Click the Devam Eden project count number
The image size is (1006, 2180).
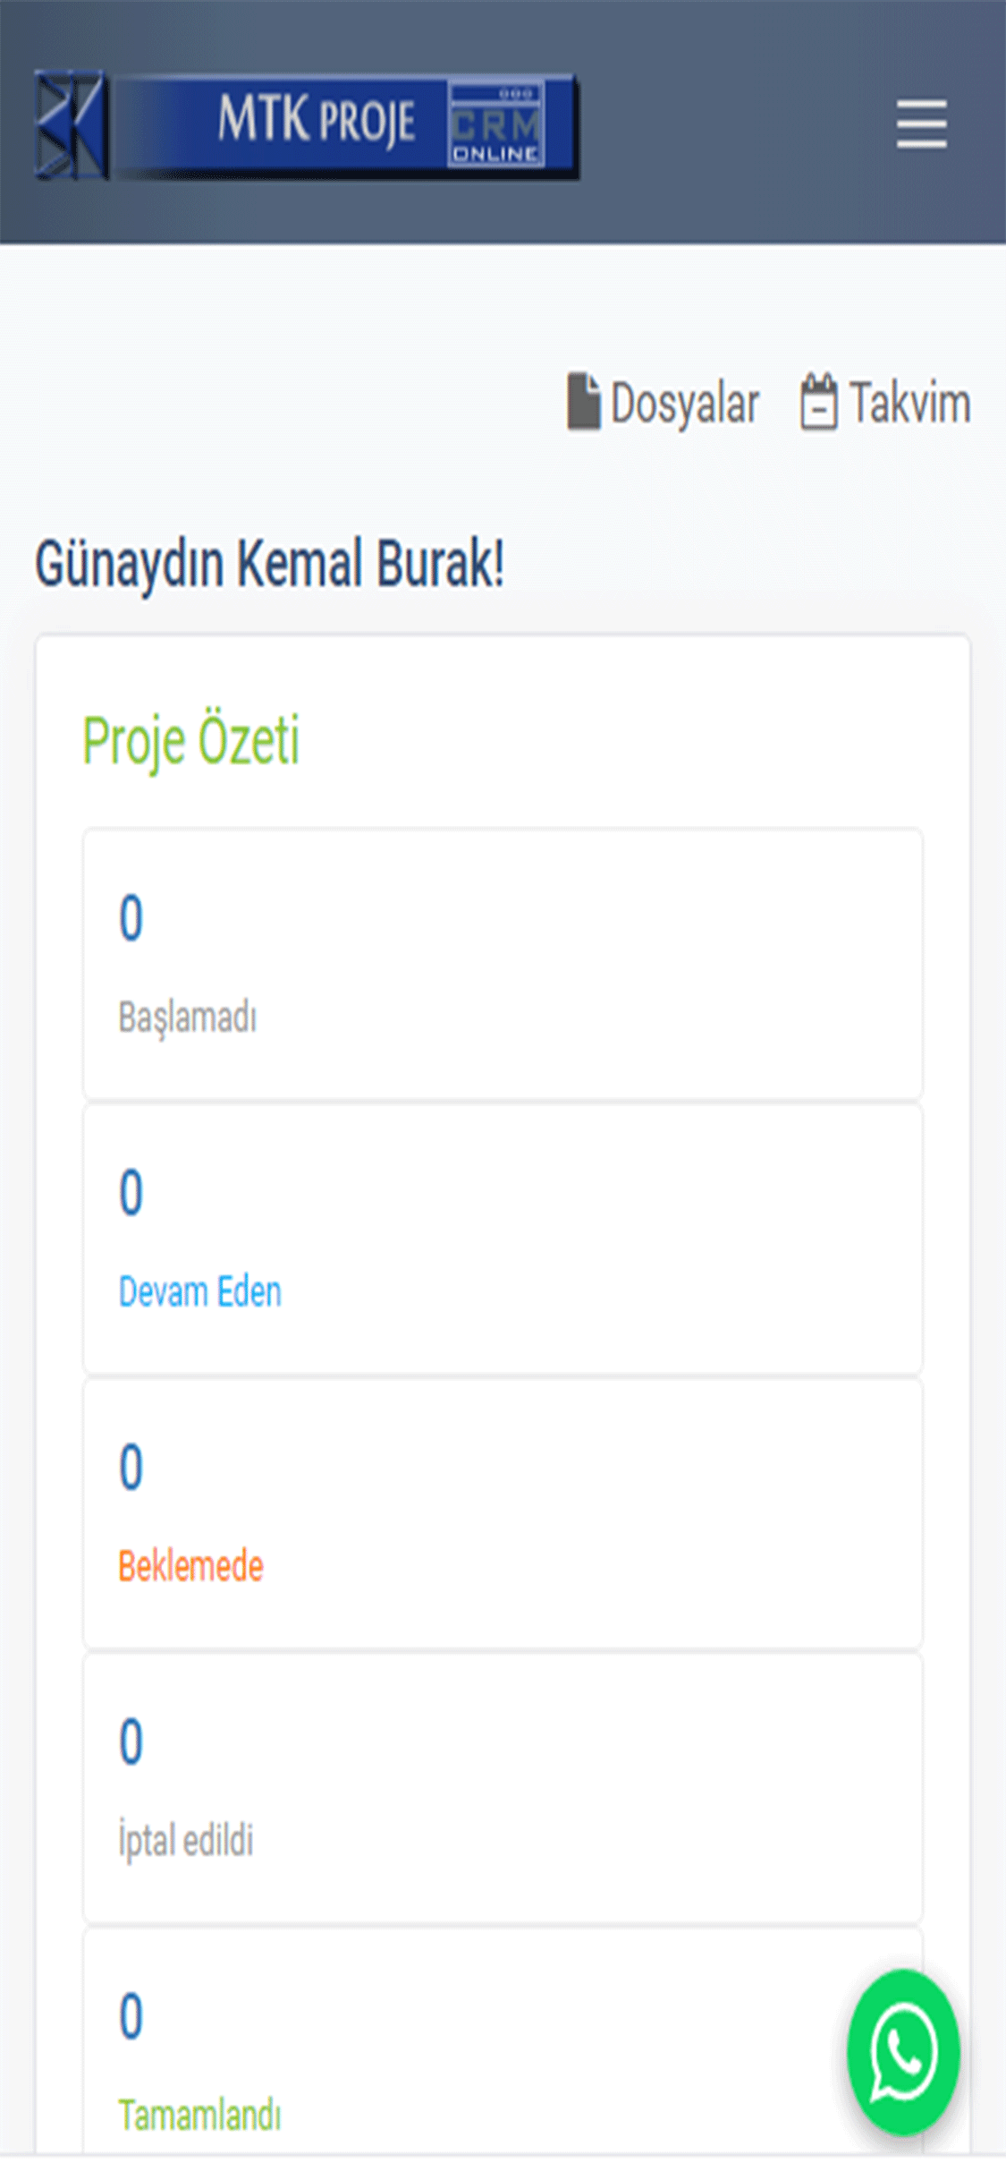click(x=131, y=1193)
